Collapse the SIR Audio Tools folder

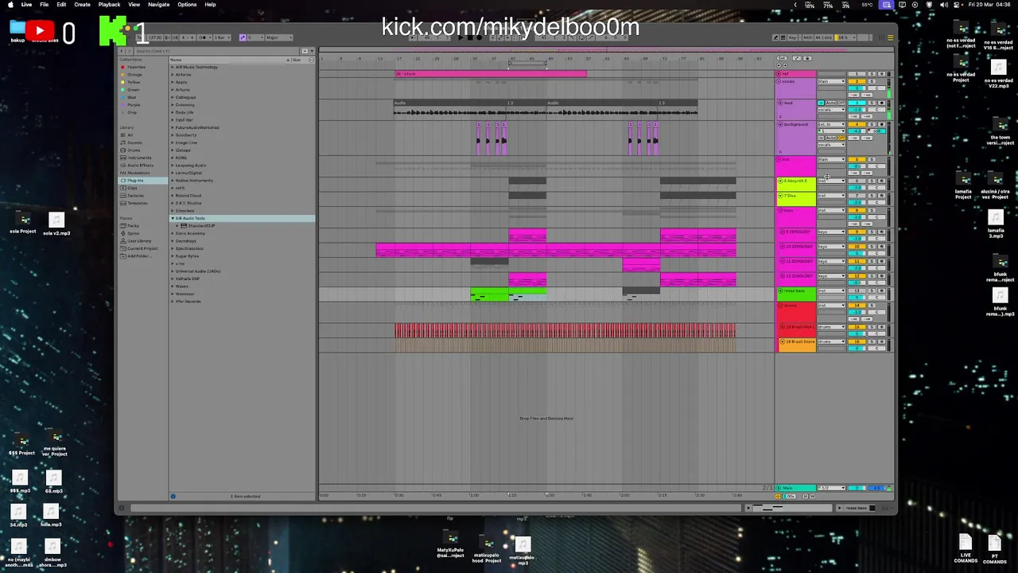click(x=173, y=218)
